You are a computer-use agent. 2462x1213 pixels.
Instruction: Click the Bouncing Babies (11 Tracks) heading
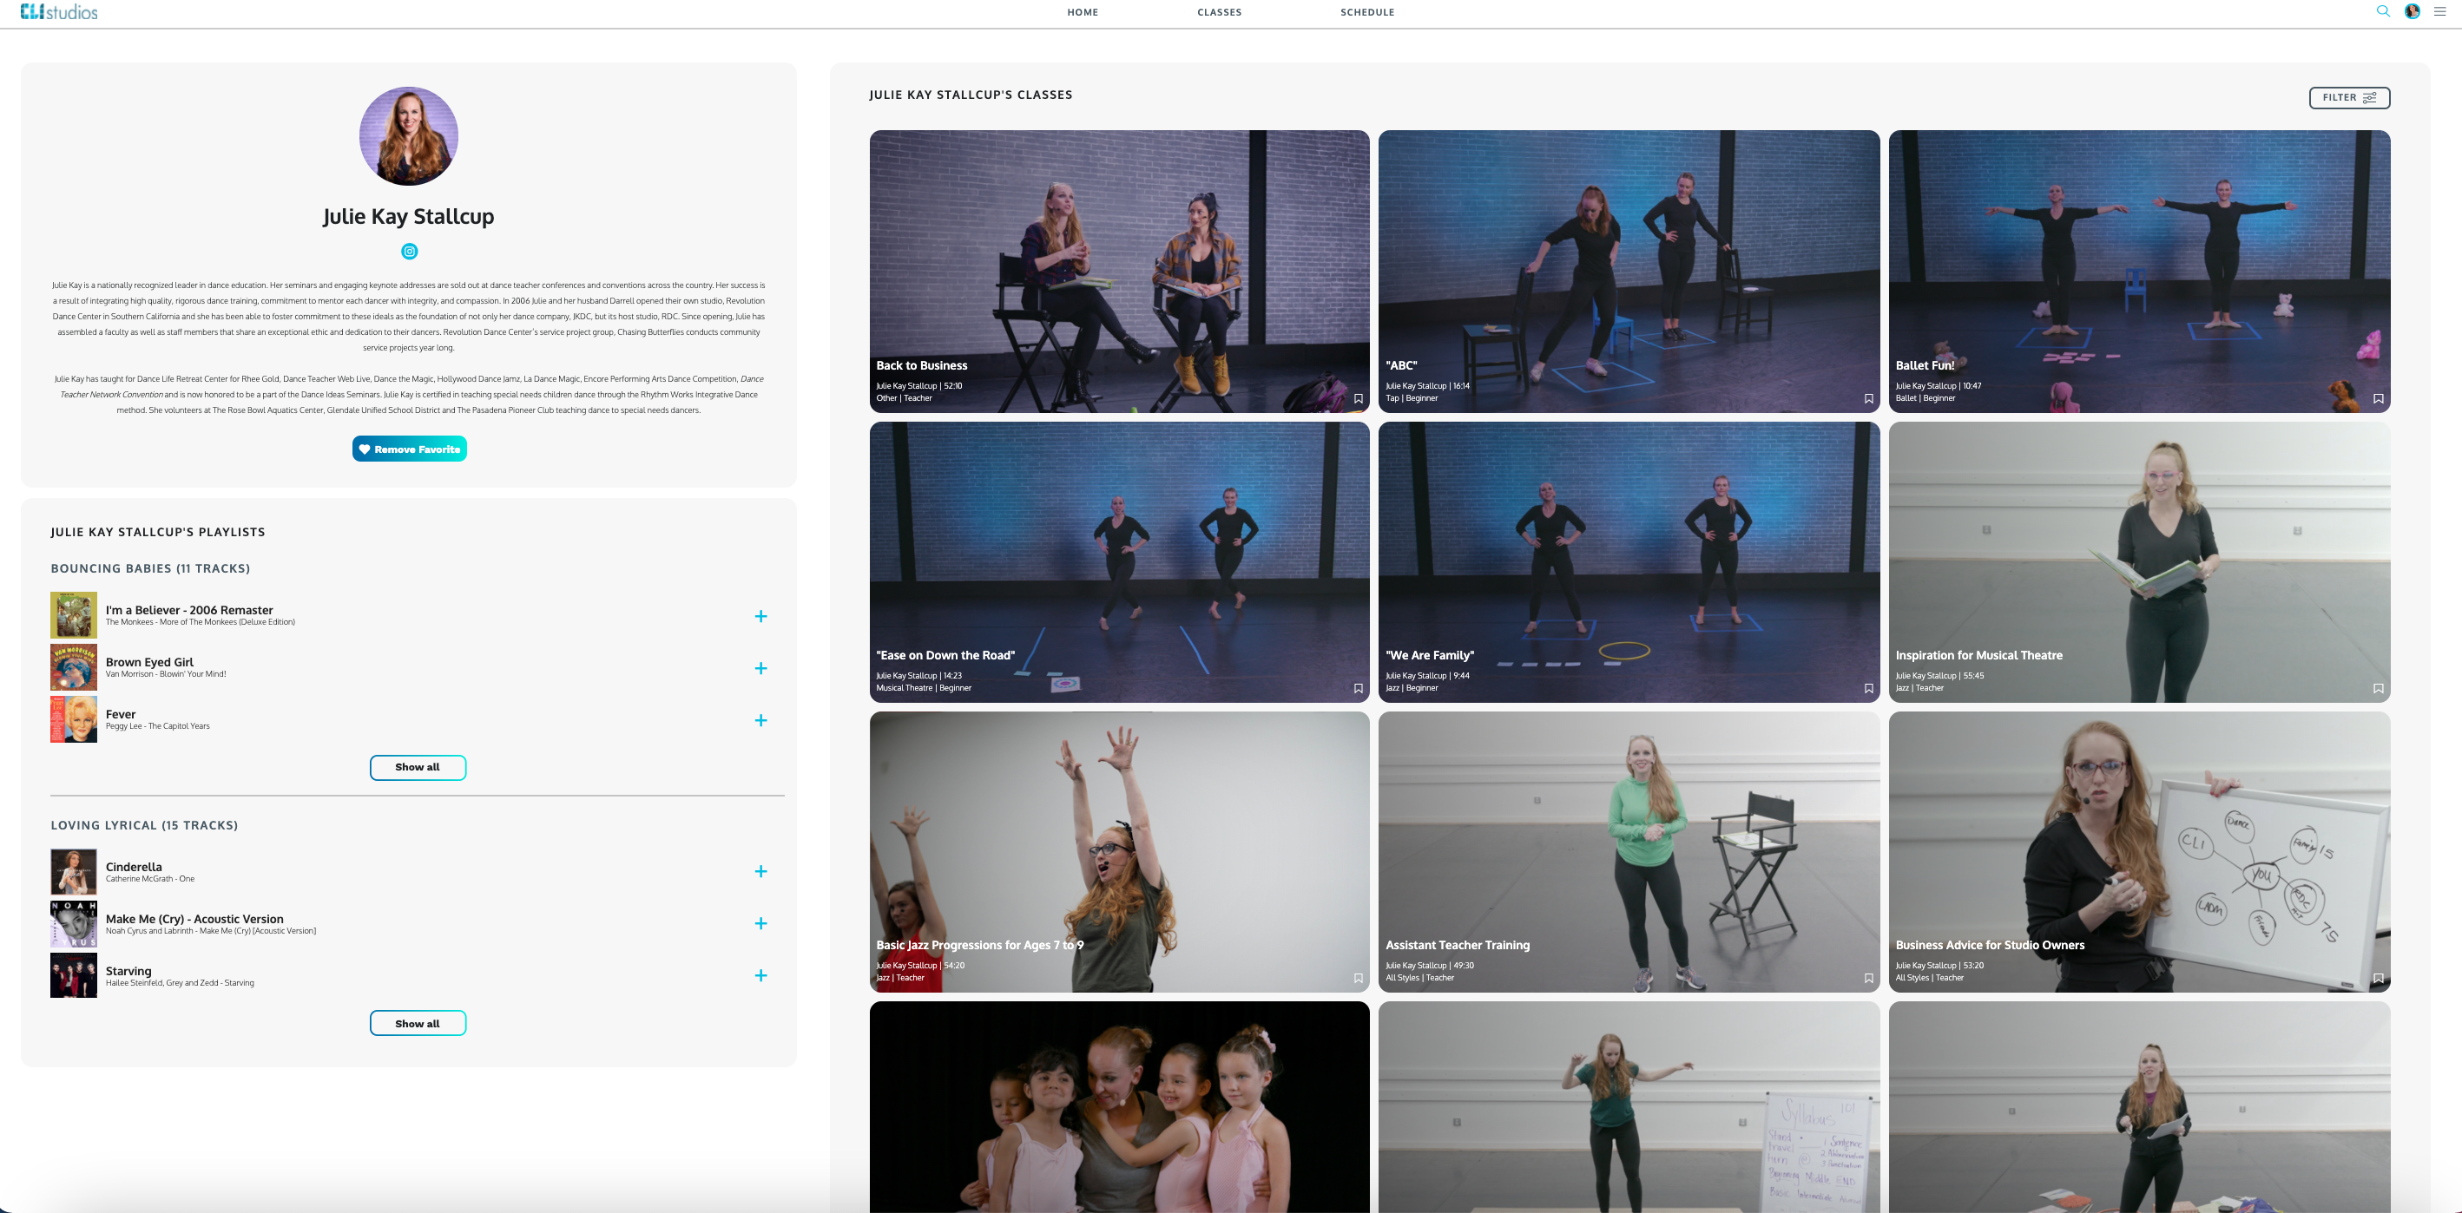click(x=150, y=568)
